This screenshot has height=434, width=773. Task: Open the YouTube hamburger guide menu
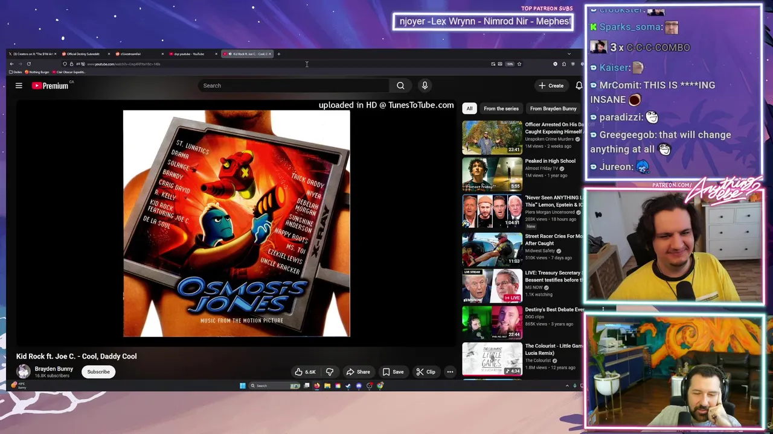[19, 86]
